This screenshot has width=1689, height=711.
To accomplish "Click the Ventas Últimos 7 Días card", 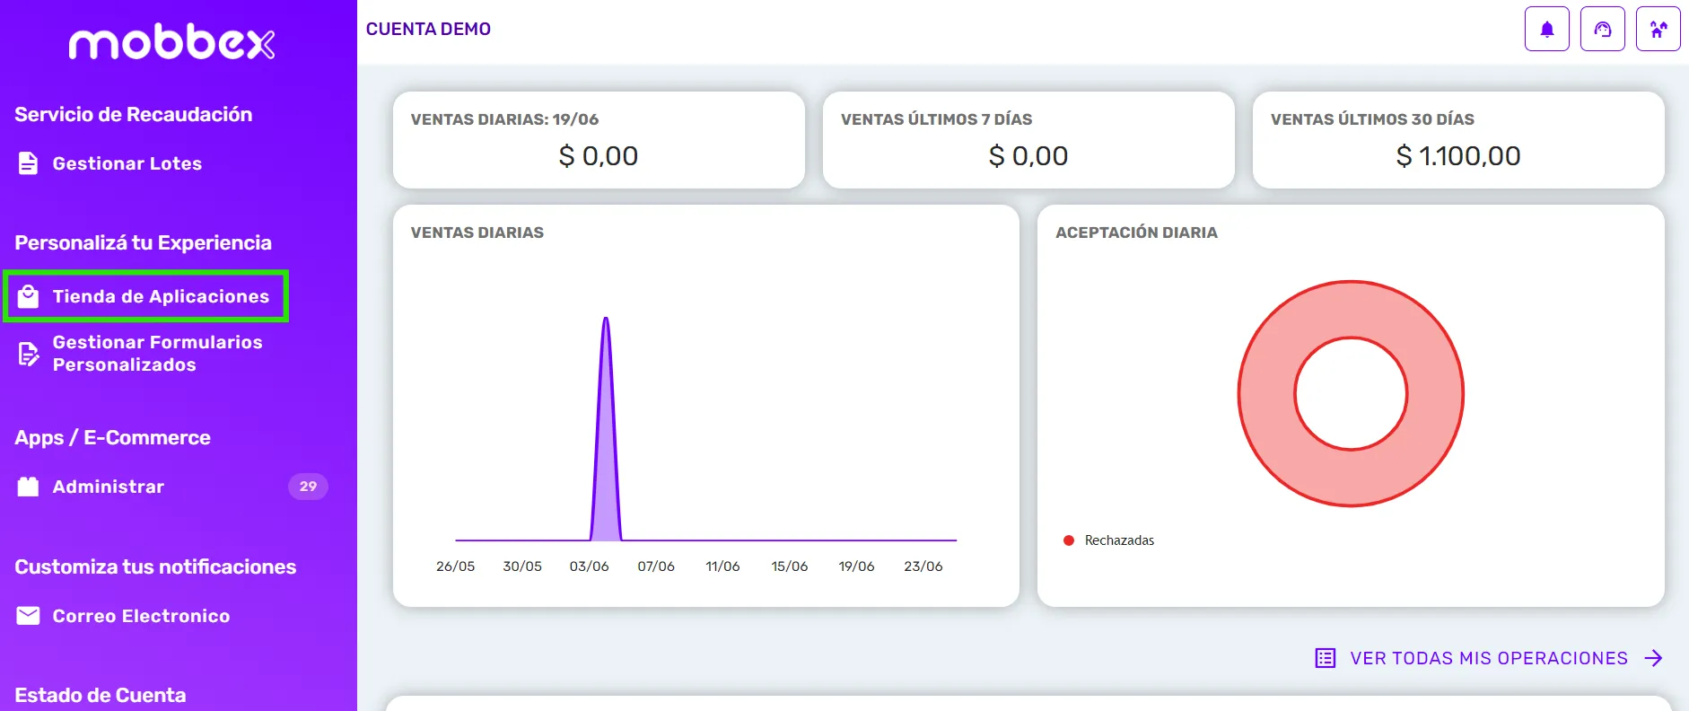I will 1028,140.
